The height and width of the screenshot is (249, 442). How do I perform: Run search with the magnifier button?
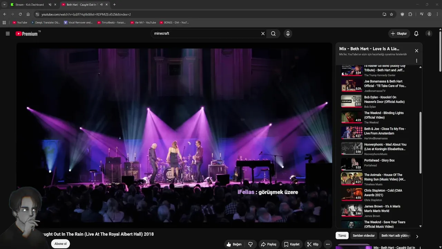point(273,34)
